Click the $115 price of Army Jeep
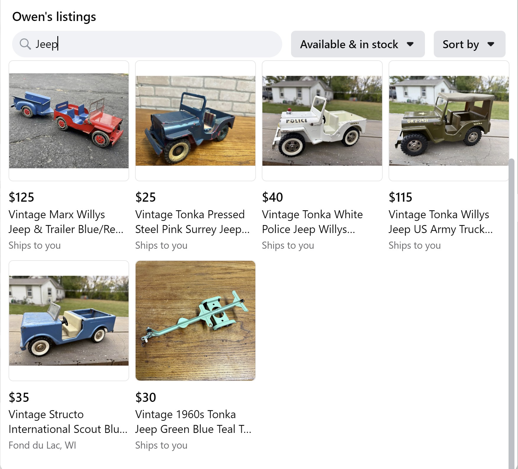The width and height of the screenshot is (518, 469). (400, 197)
